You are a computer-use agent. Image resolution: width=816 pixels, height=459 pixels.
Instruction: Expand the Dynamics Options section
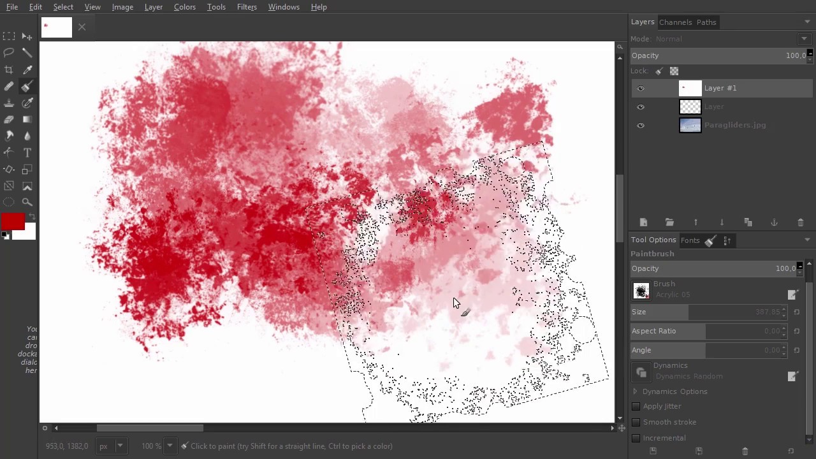pos(635,391)
